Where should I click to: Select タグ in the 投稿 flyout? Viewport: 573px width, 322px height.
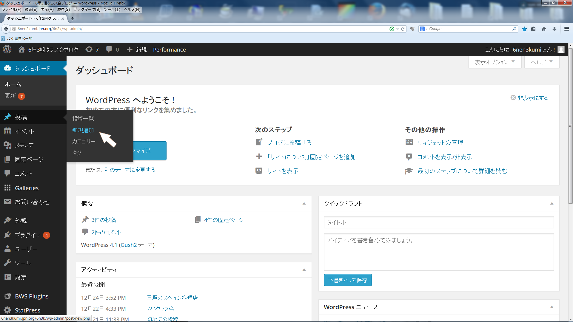pyautogui.click(x=77, y=153)
